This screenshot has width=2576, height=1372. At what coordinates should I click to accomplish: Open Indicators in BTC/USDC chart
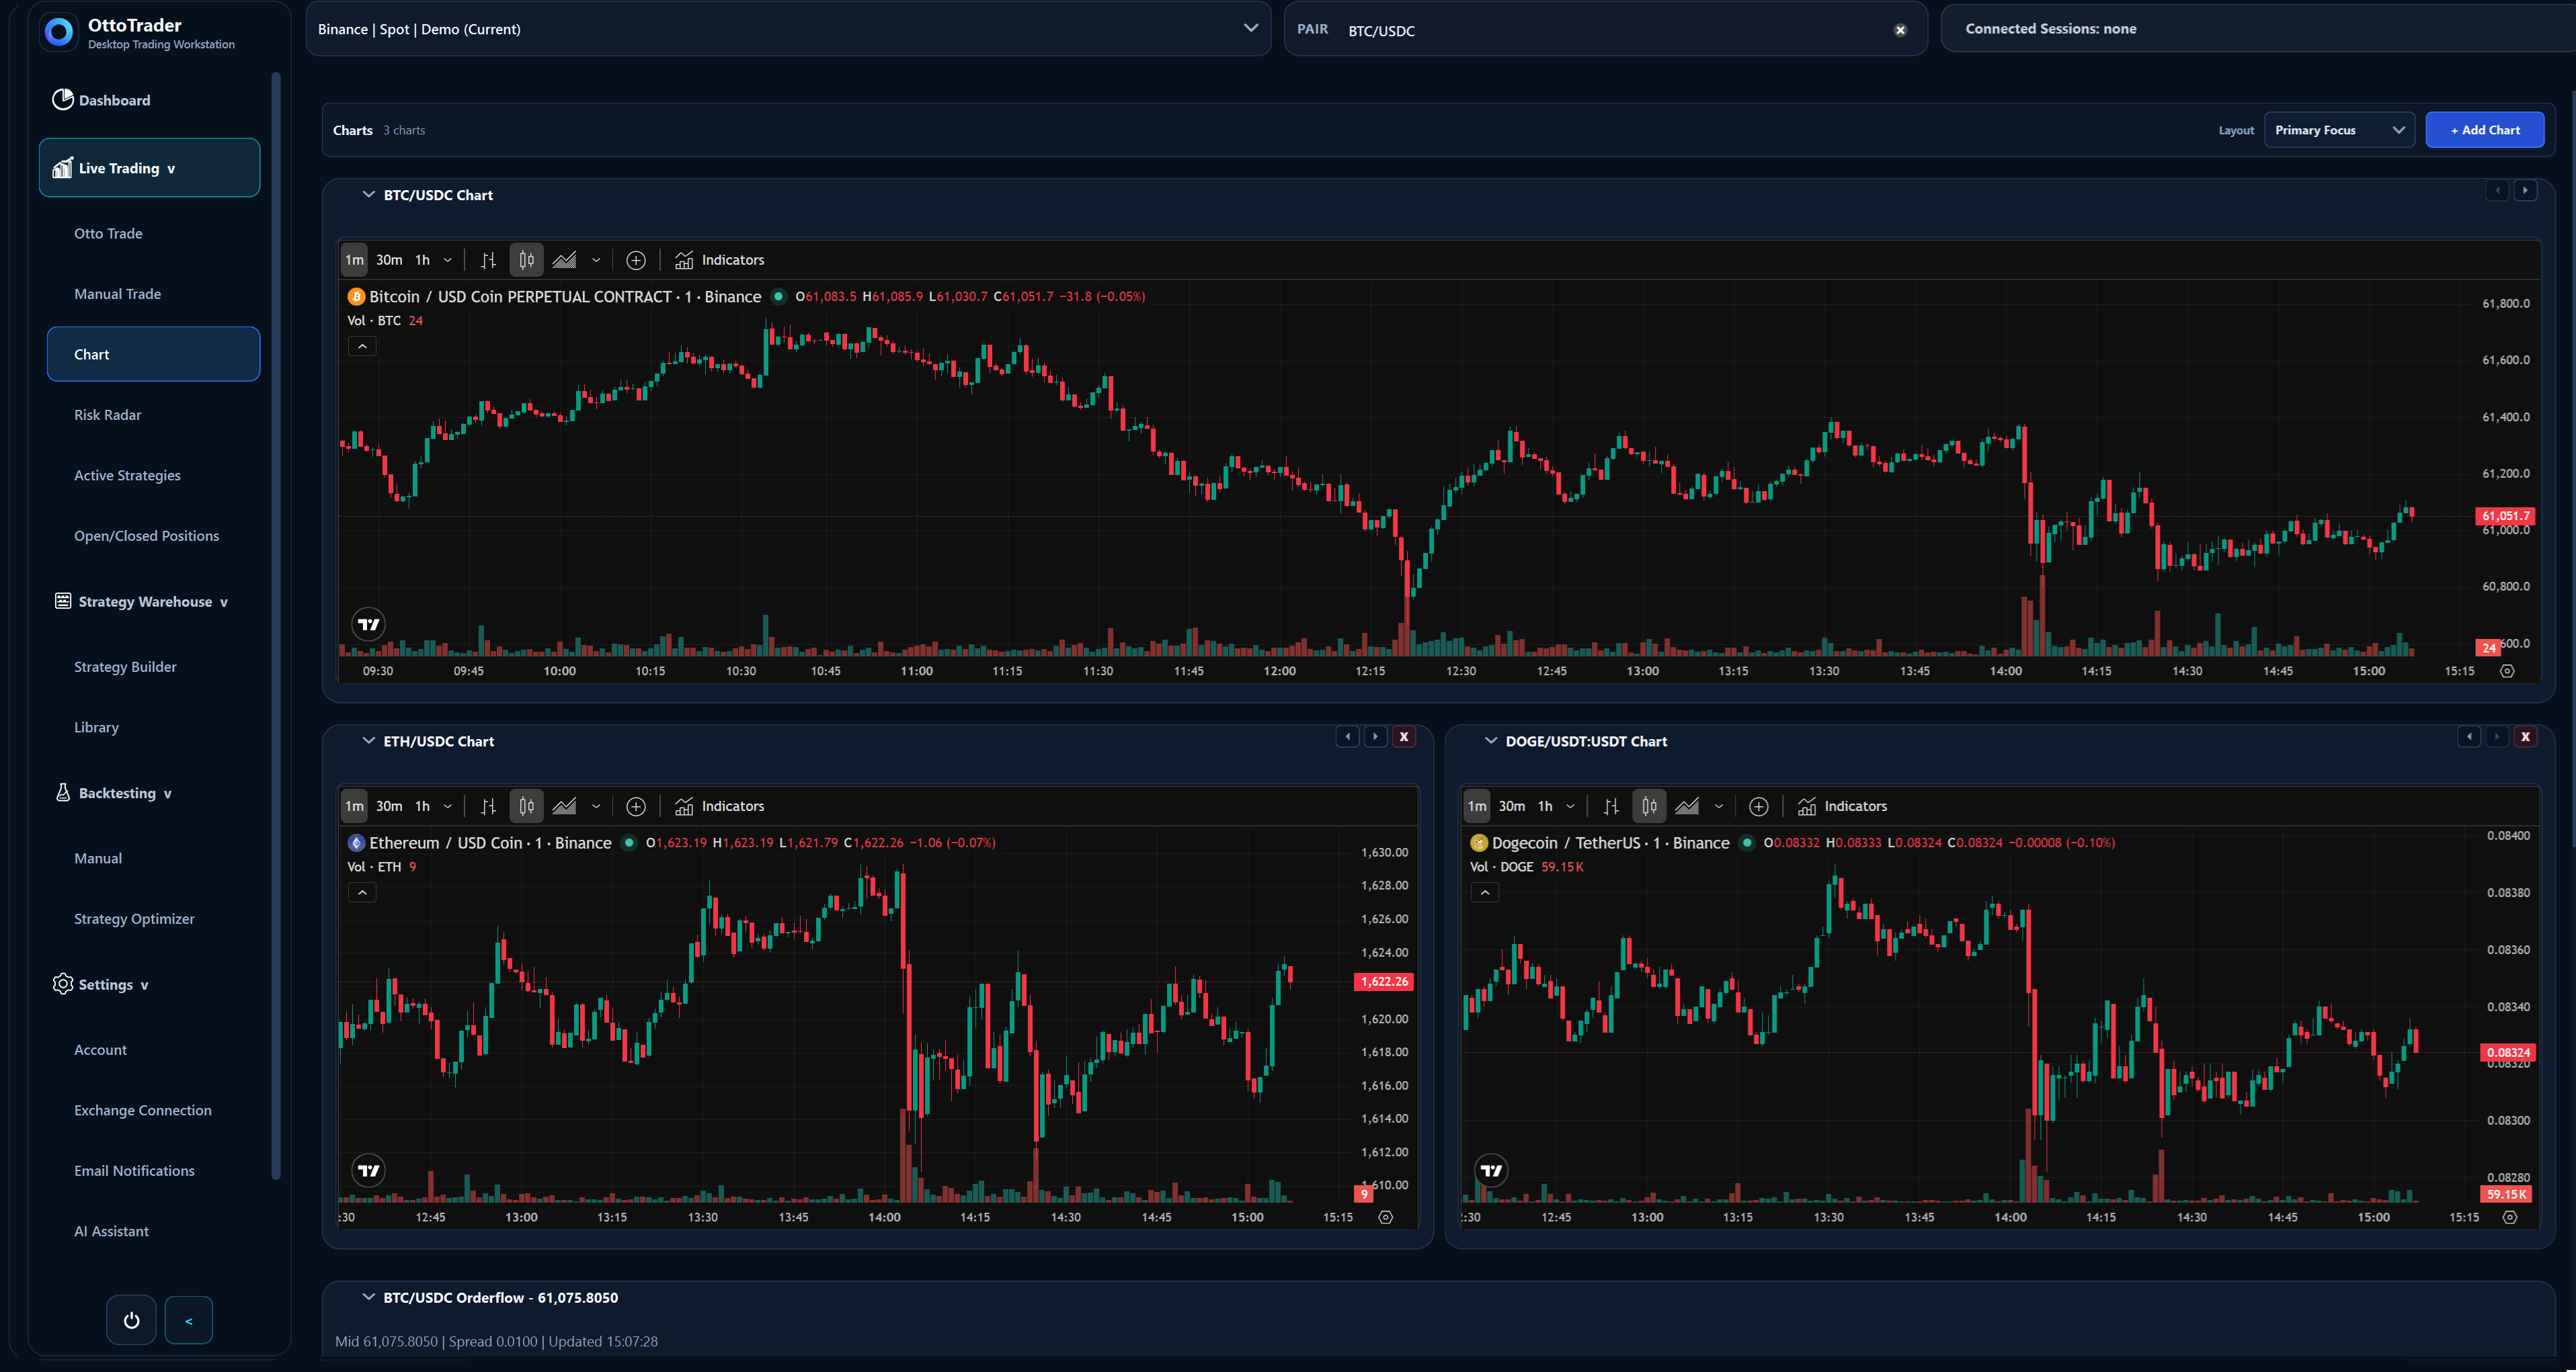(x=720, y=260)
